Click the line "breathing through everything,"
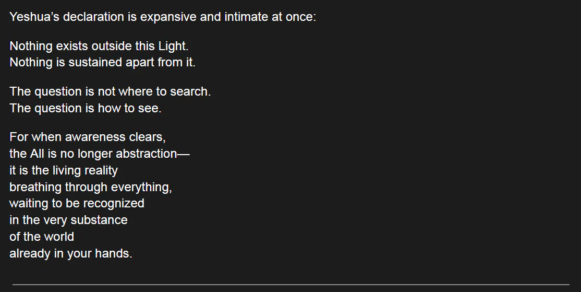This screenshot has height=292, width=581. (91, 187)
